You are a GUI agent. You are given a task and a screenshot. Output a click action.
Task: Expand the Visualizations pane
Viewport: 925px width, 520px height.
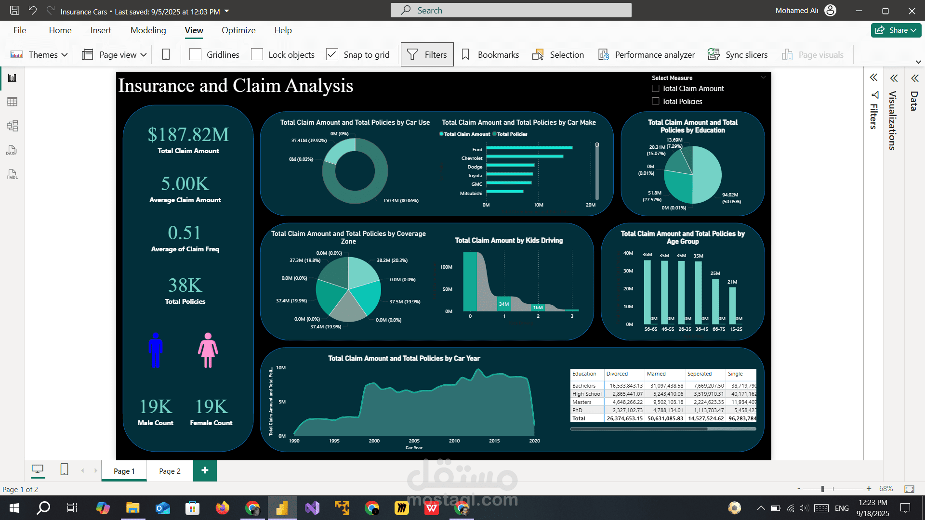tap(894, 78)
